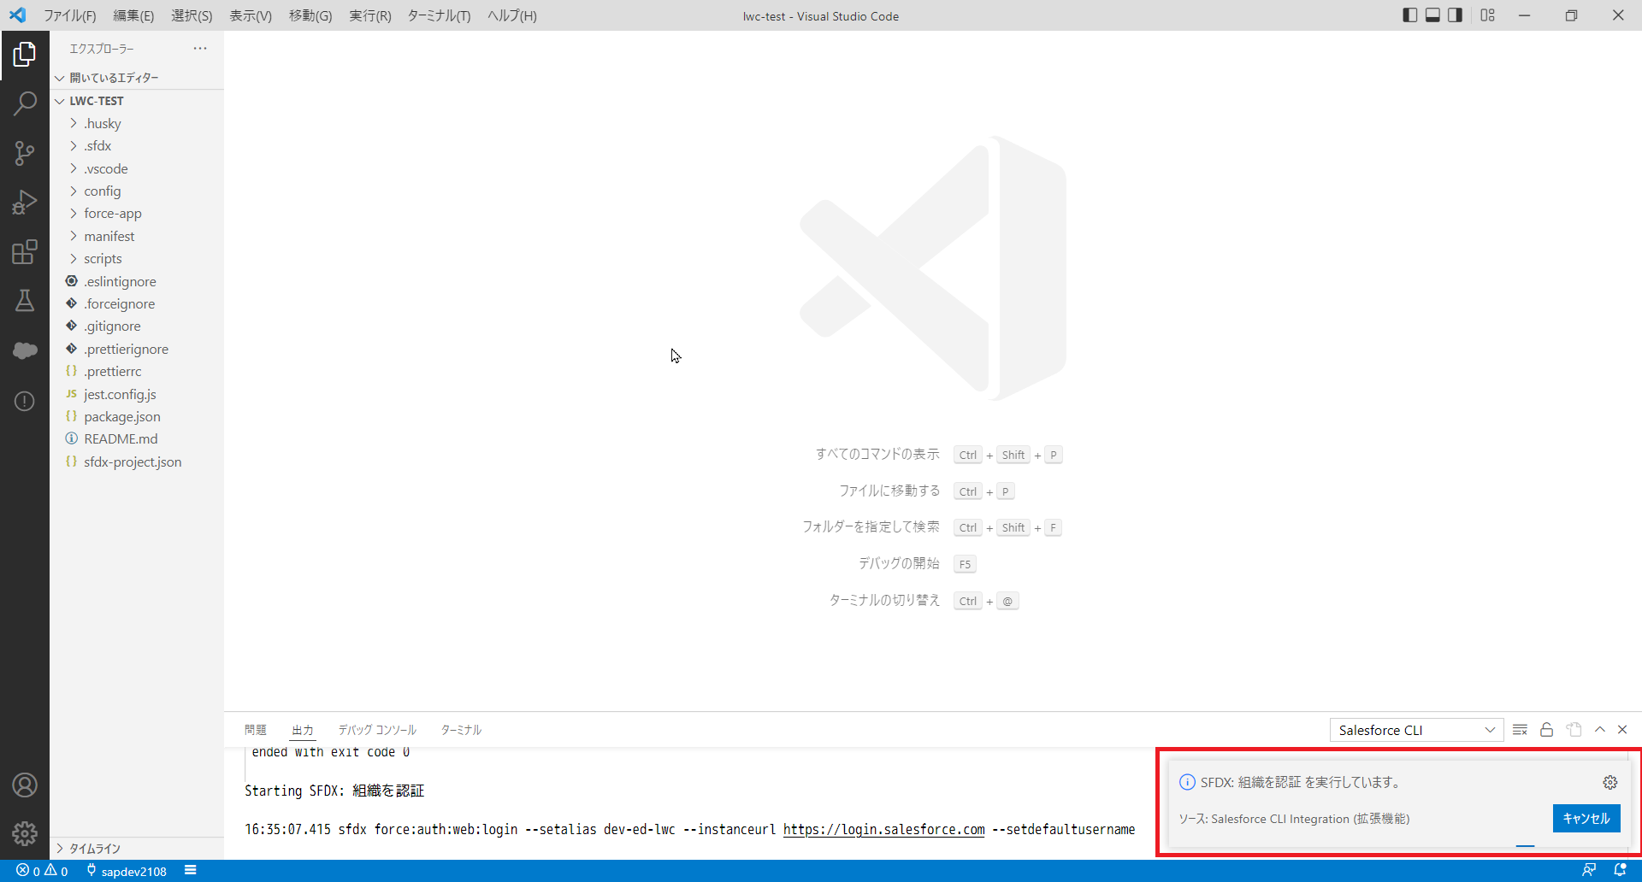This screenshot has height=882, width=1642.
Task: Open the https://login.salesforce.com link
Action: point(883,830)
